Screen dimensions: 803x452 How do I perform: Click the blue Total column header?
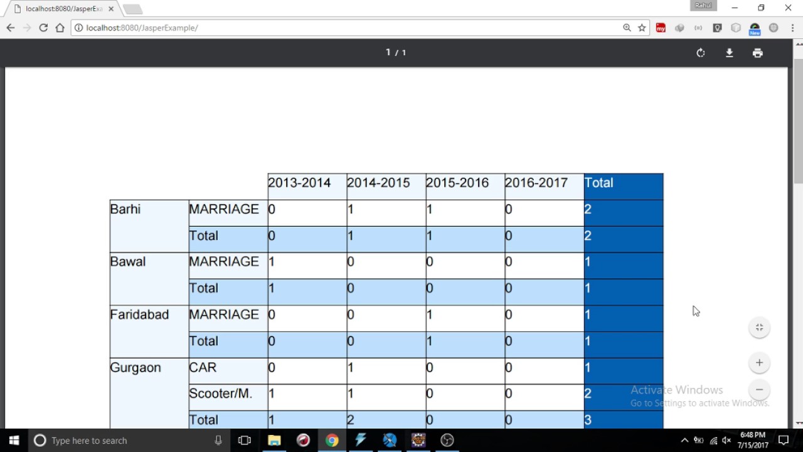tap(624, 186)
